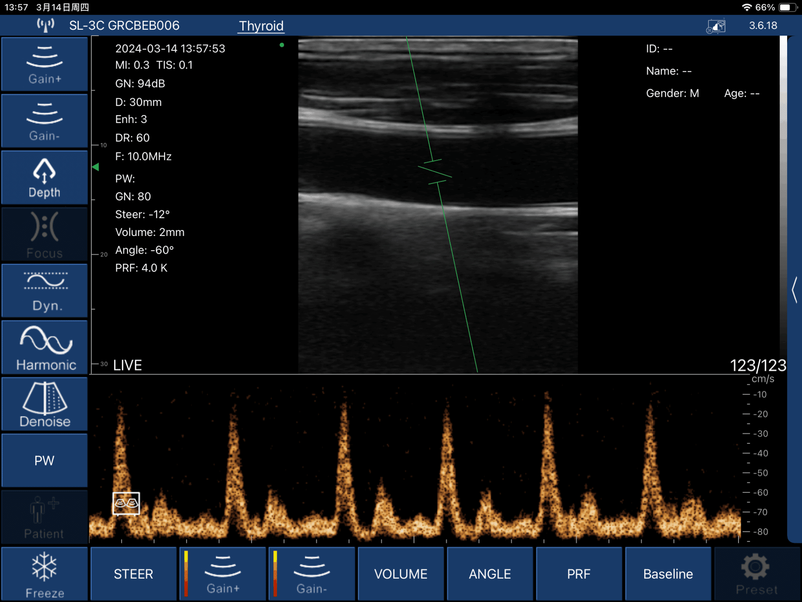Collapse the panel using the right-edge chevron
The image size is (802, 602).
pos(795,290)
